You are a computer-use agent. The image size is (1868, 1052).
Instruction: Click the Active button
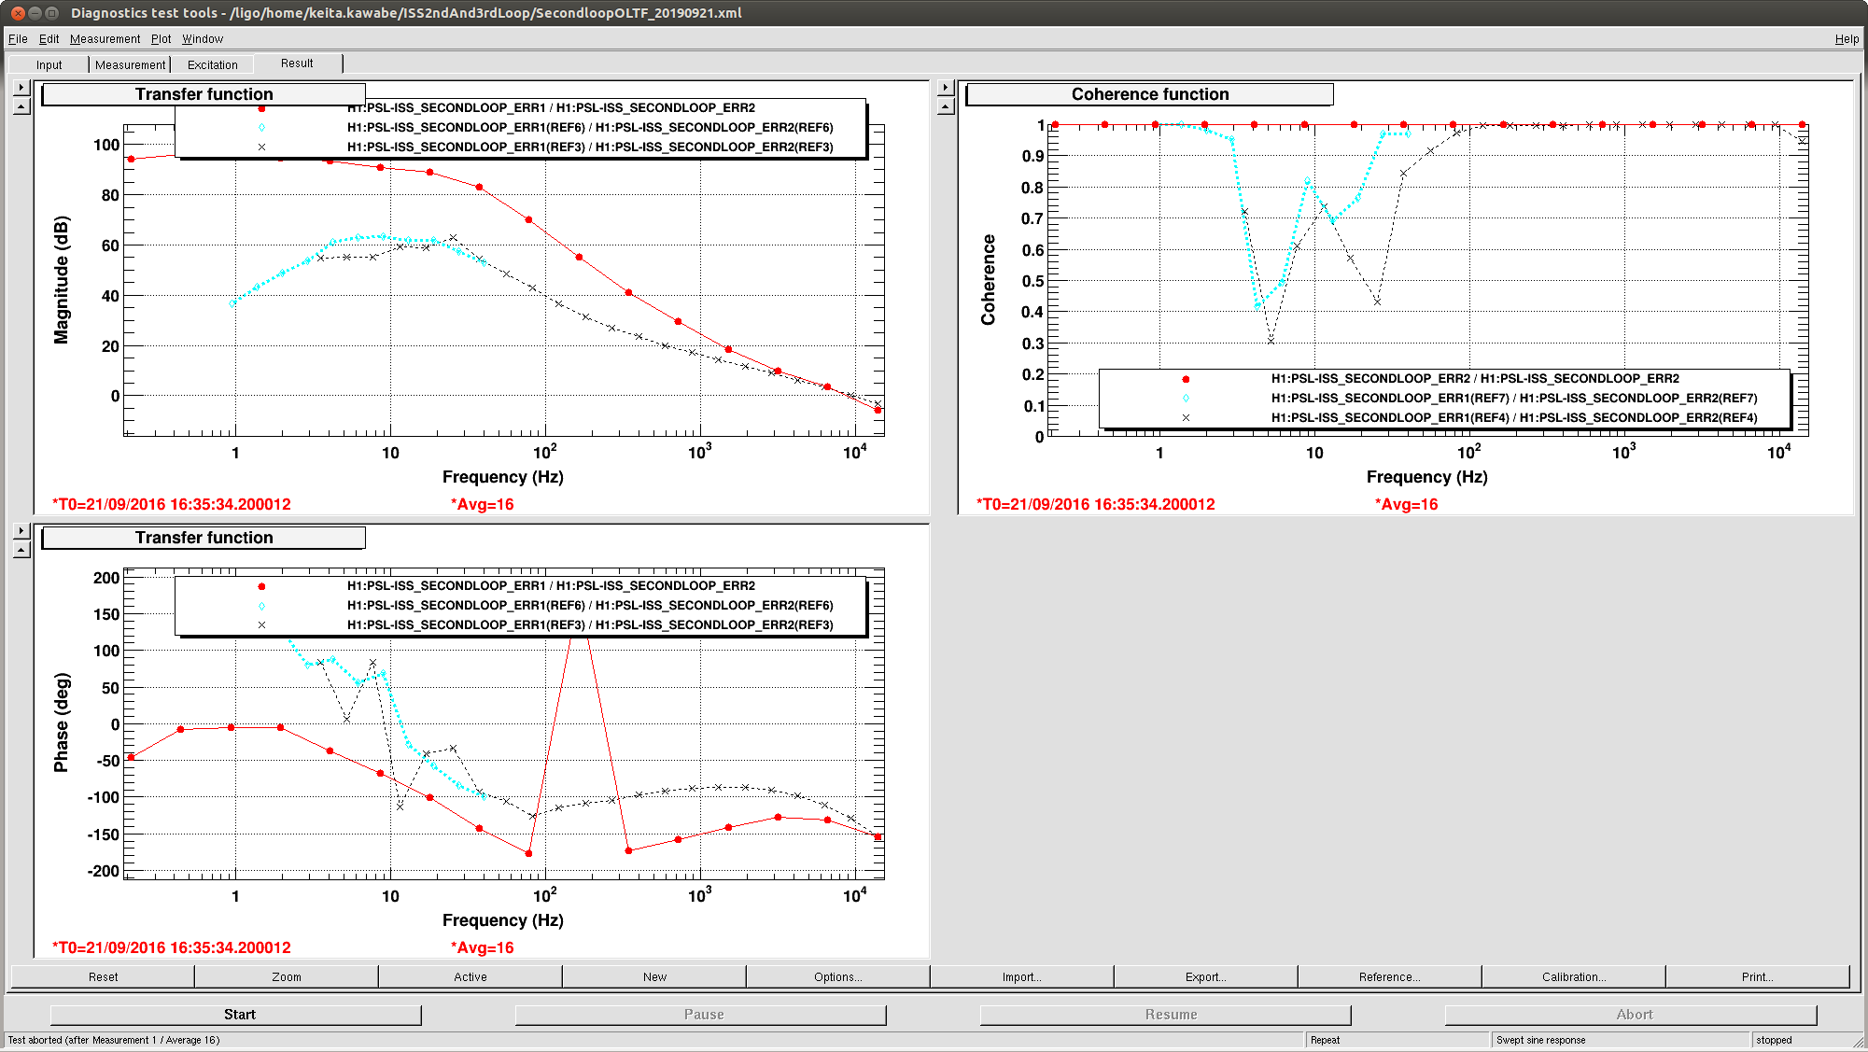pos(471,976)
